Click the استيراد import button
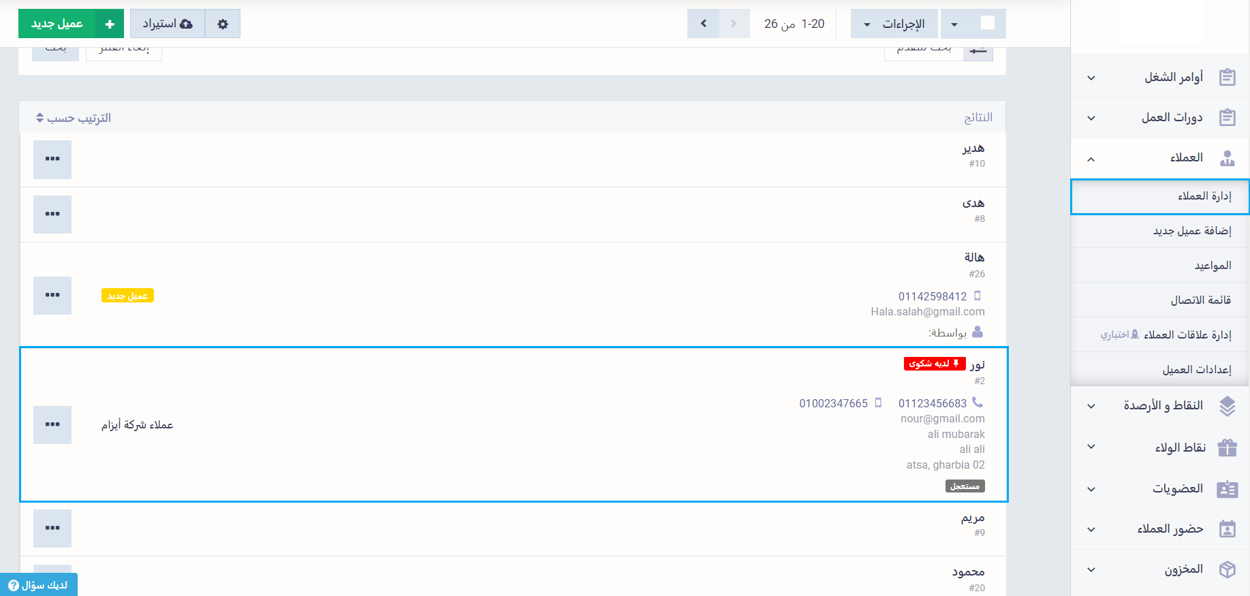The height and width of the screenshot is (596, 1250). tap(168, 24)
